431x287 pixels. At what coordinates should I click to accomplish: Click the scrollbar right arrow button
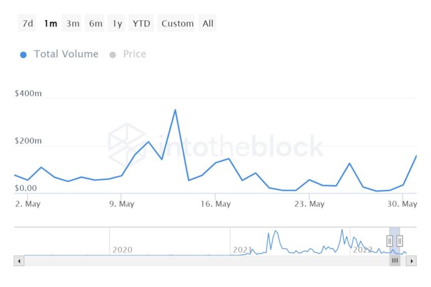(412, 261)
